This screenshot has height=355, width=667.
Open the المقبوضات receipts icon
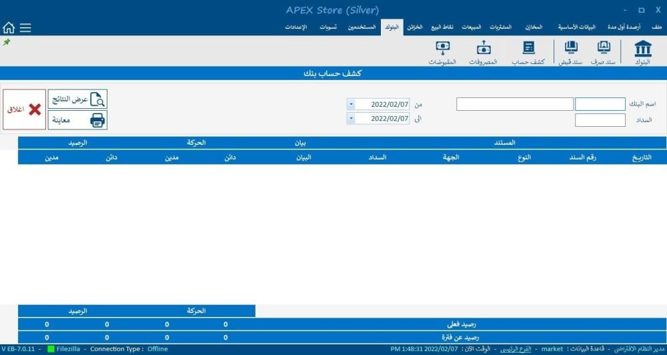[x=442, y=52]
